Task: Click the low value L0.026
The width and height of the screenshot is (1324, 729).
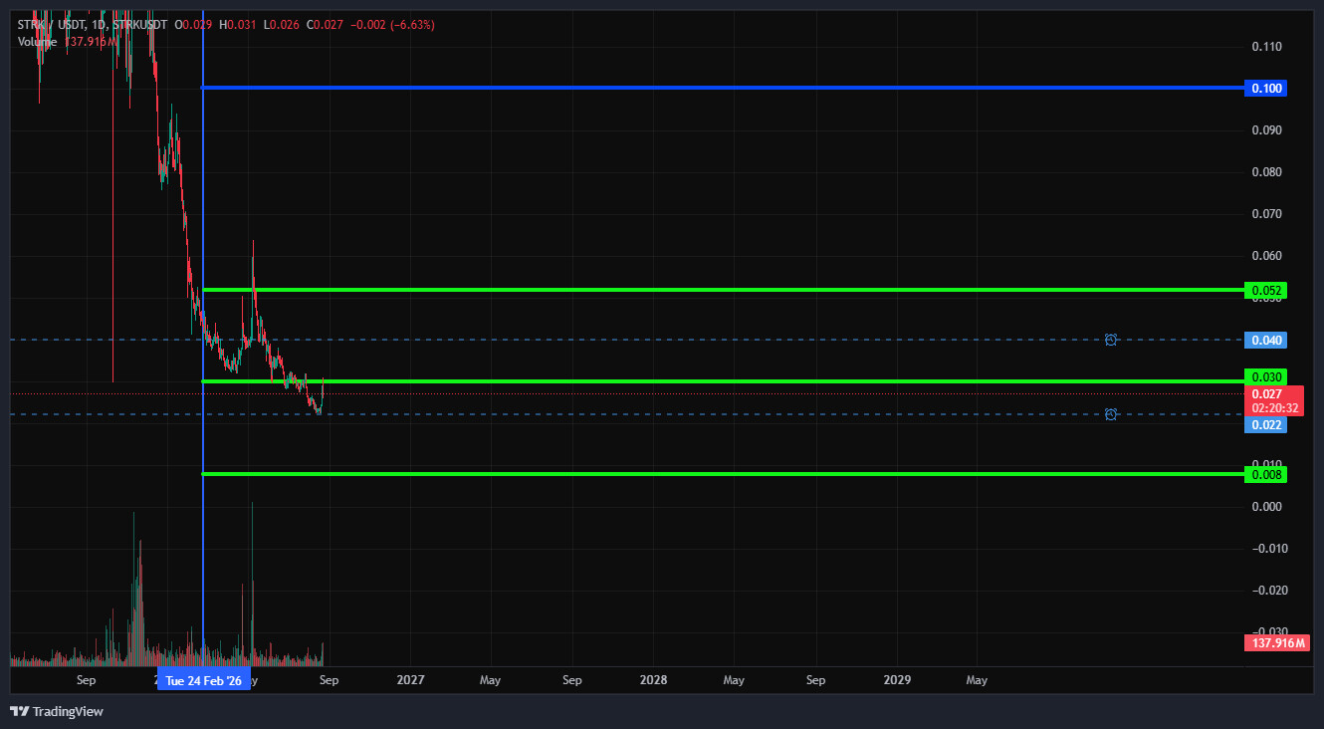Action: click(283, 24)
